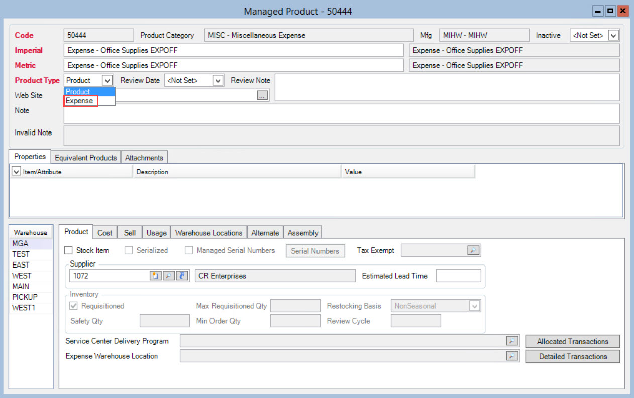
Task: Select the TEST warehouse row
Action: tap(31, 254)
